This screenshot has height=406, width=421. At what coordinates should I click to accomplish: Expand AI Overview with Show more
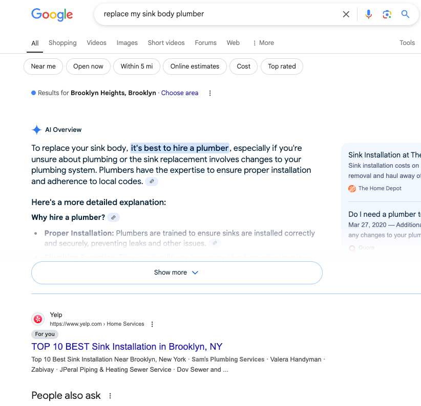[177, 273]
